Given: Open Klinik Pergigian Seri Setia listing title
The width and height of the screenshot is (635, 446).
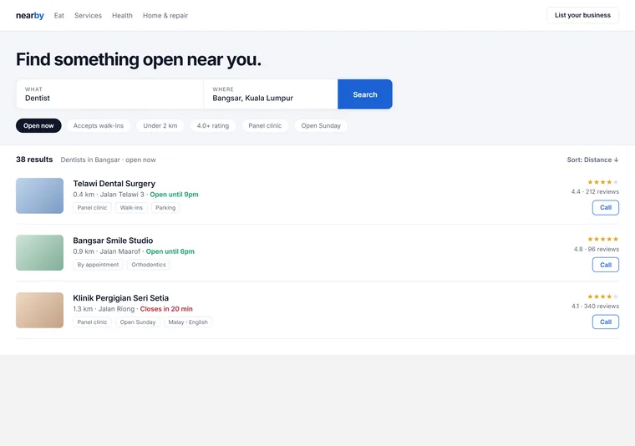Looking at the screenshot, I should click(x=120, y=298).
